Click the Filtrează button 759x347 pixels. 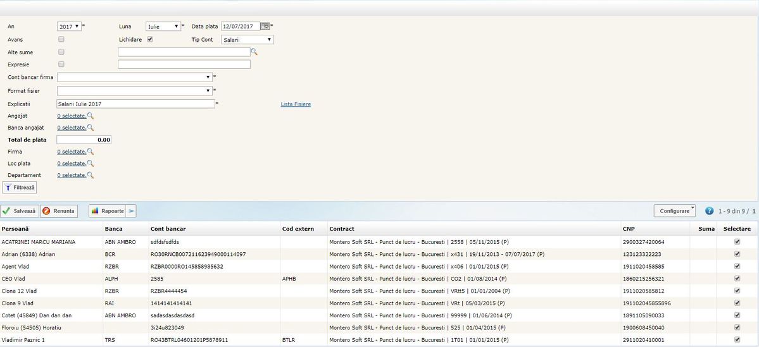20,188
